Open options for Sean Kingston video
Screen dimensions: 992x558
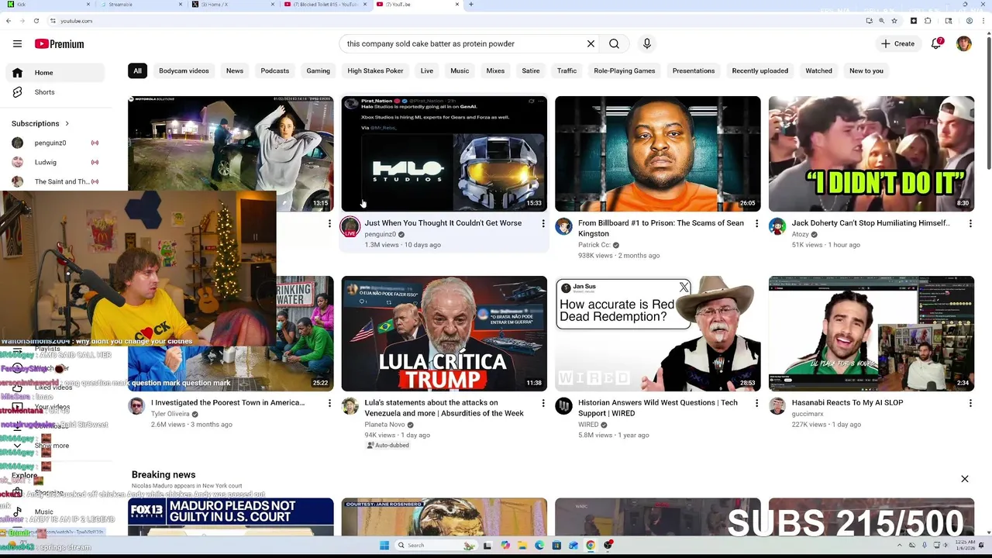click(x=757, y=224)
